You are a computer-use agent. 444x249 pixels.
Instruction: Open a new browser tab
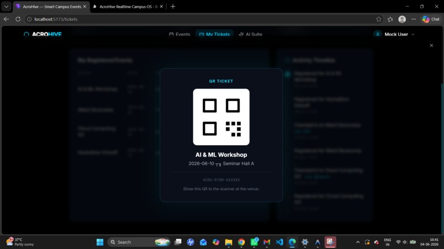point(173,7)
